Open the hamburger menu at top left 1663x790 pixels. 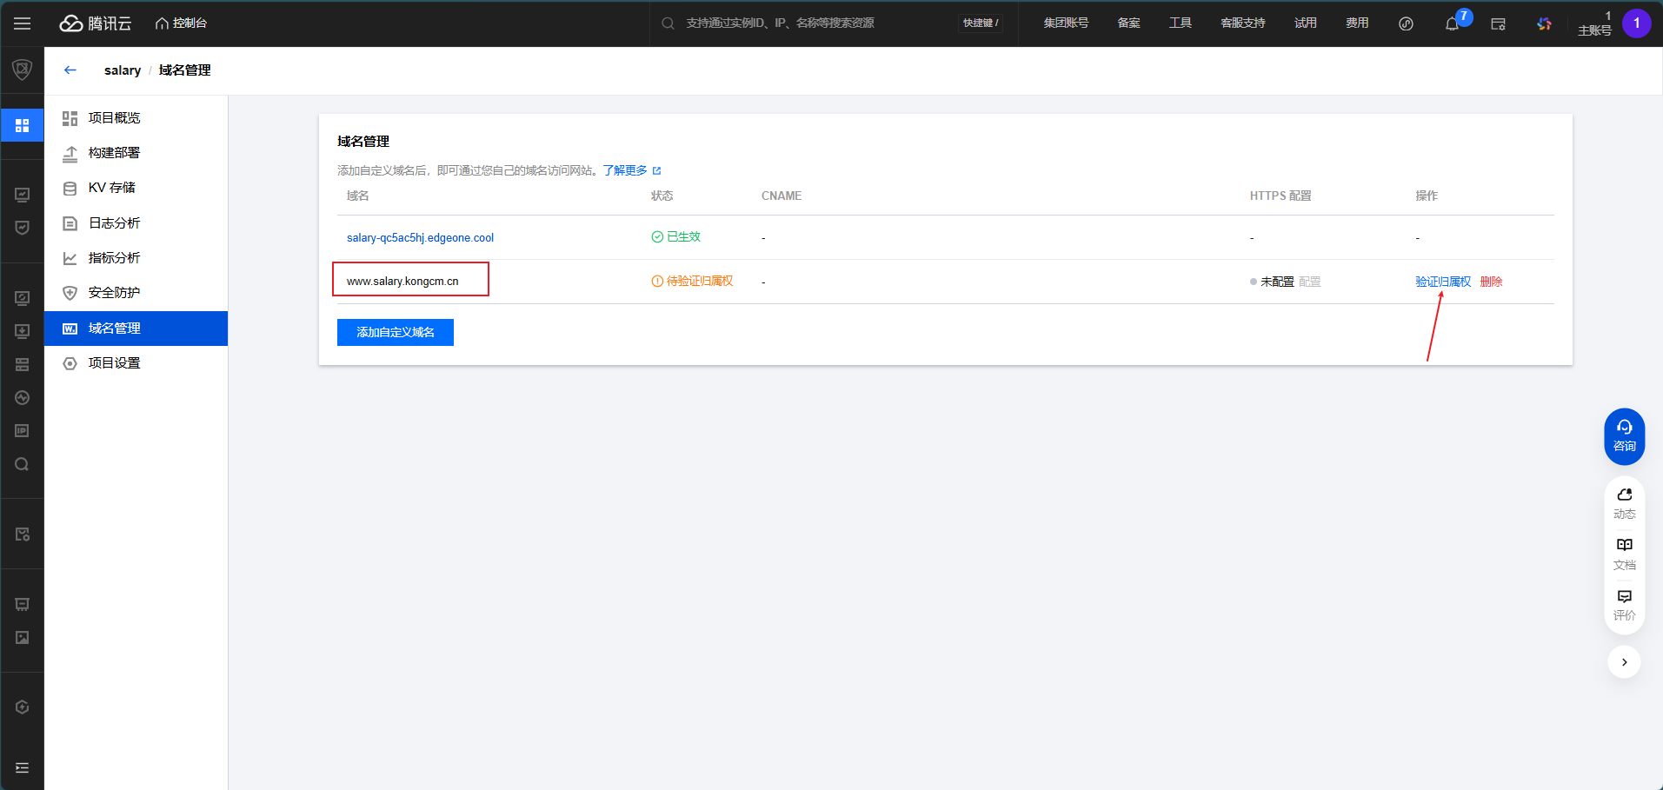point(23,23)
